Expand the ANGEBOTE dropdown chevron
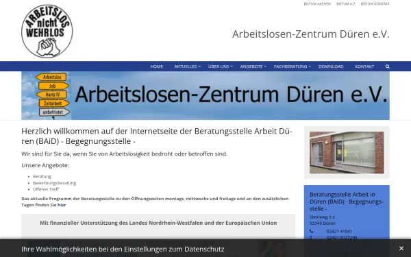This screenshot has height=257, width=411. [x=265, y=66]
